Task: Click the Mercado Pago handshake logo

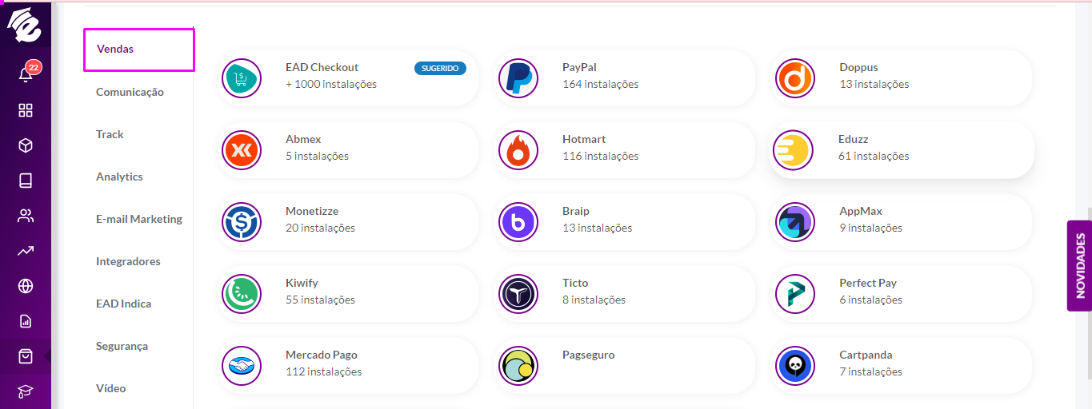Action: (x=242, y=366)
